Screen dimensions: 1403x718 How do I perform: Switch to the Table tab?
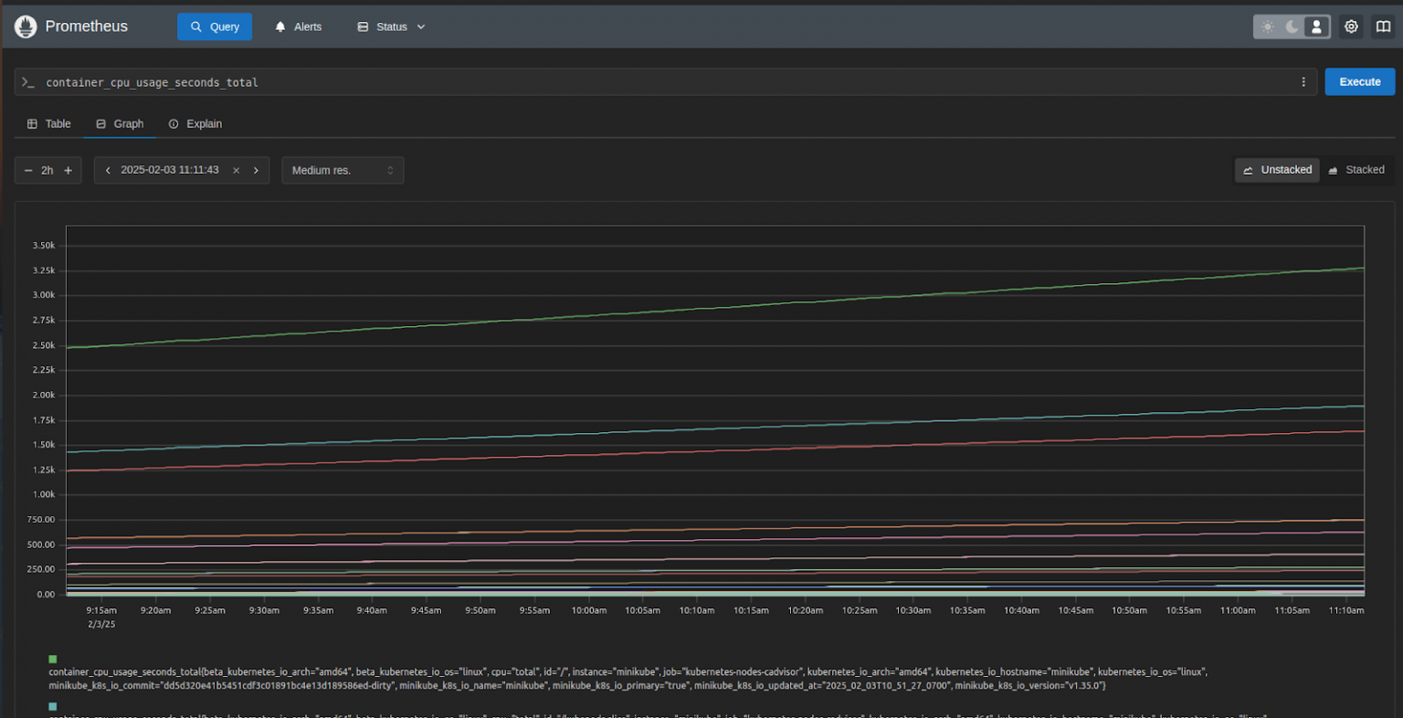pyautogui.click(x=48, y=123)
